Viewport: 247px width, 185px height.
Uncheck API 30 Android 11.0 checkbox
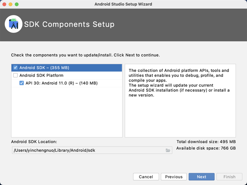[x=22, y=83]
